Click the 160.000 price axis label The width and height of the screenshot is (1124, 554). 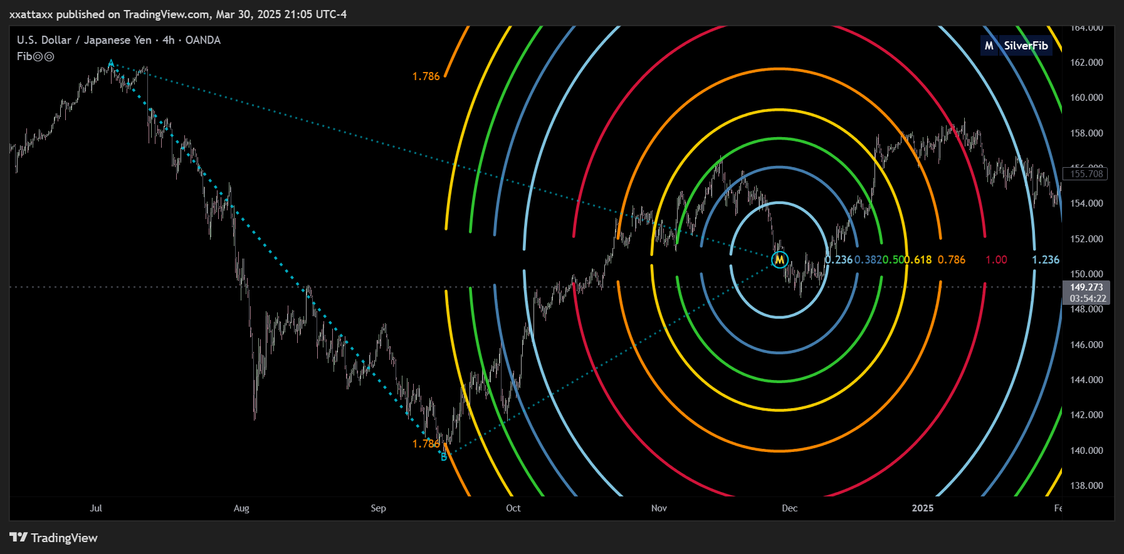1086,98
